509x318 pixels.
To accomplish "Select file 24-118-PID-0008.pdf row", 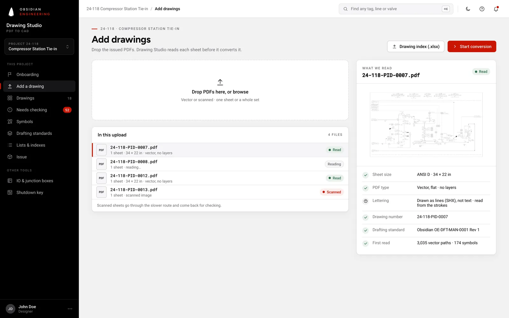I will [220, 164].
